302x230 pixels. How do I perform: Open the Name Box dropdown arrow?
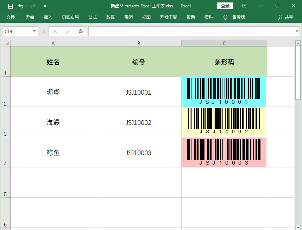pyautogui.click(x=34, y=31)
